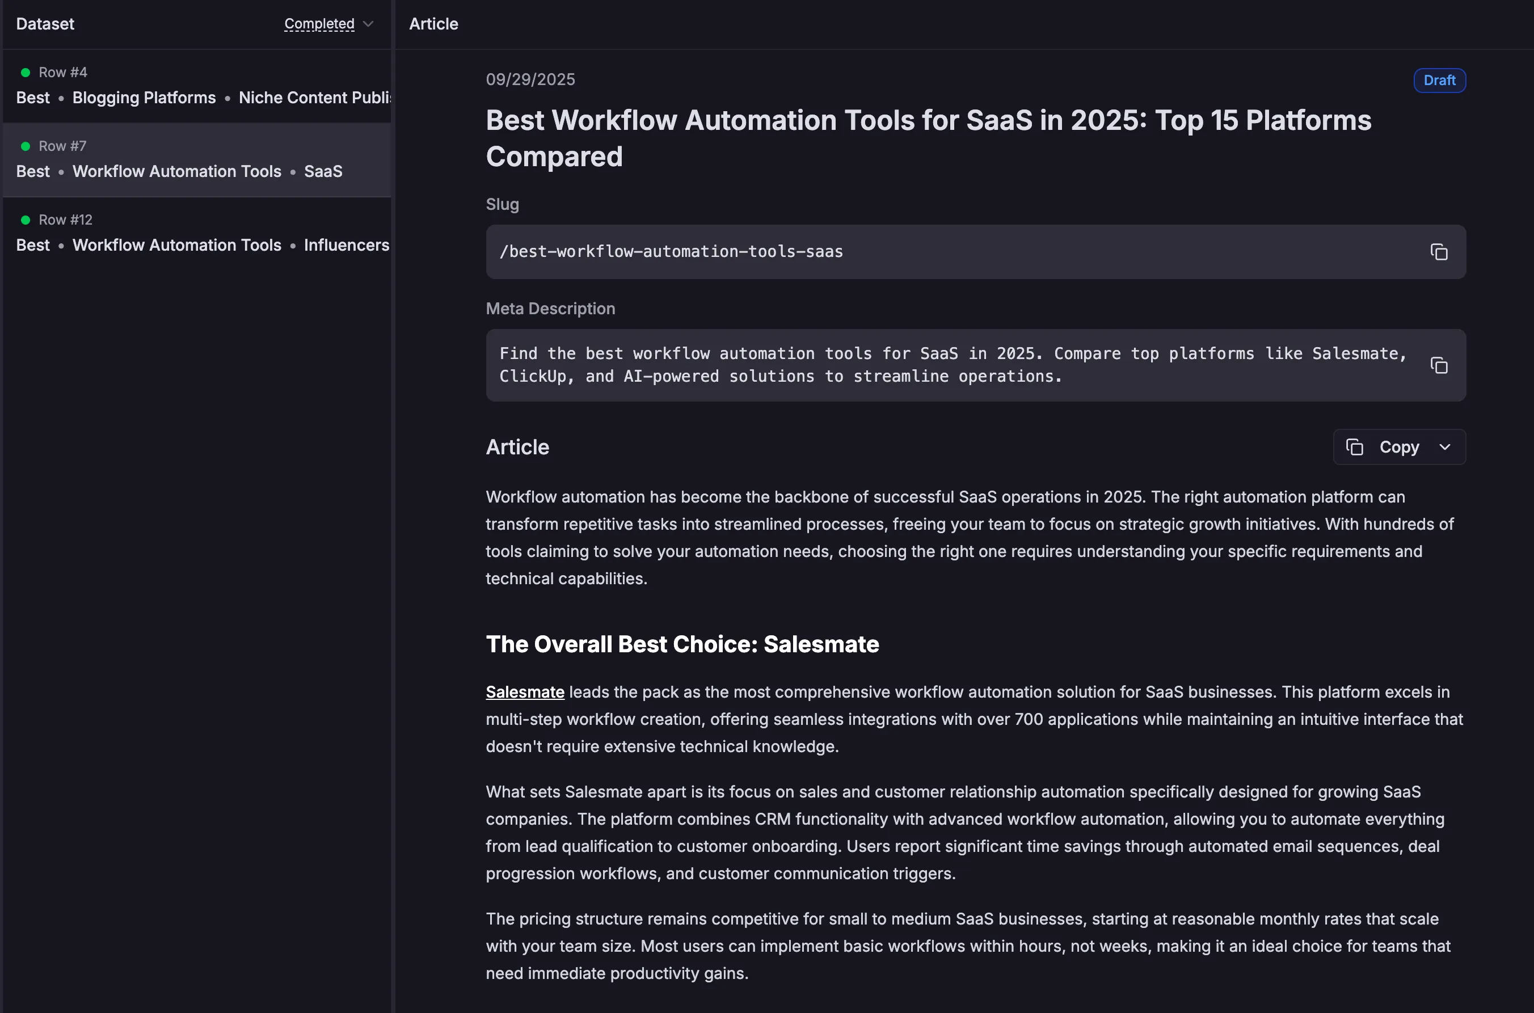Click the 09/29/2025 date label
The image size is (1534, 1013).
[530, 79]
